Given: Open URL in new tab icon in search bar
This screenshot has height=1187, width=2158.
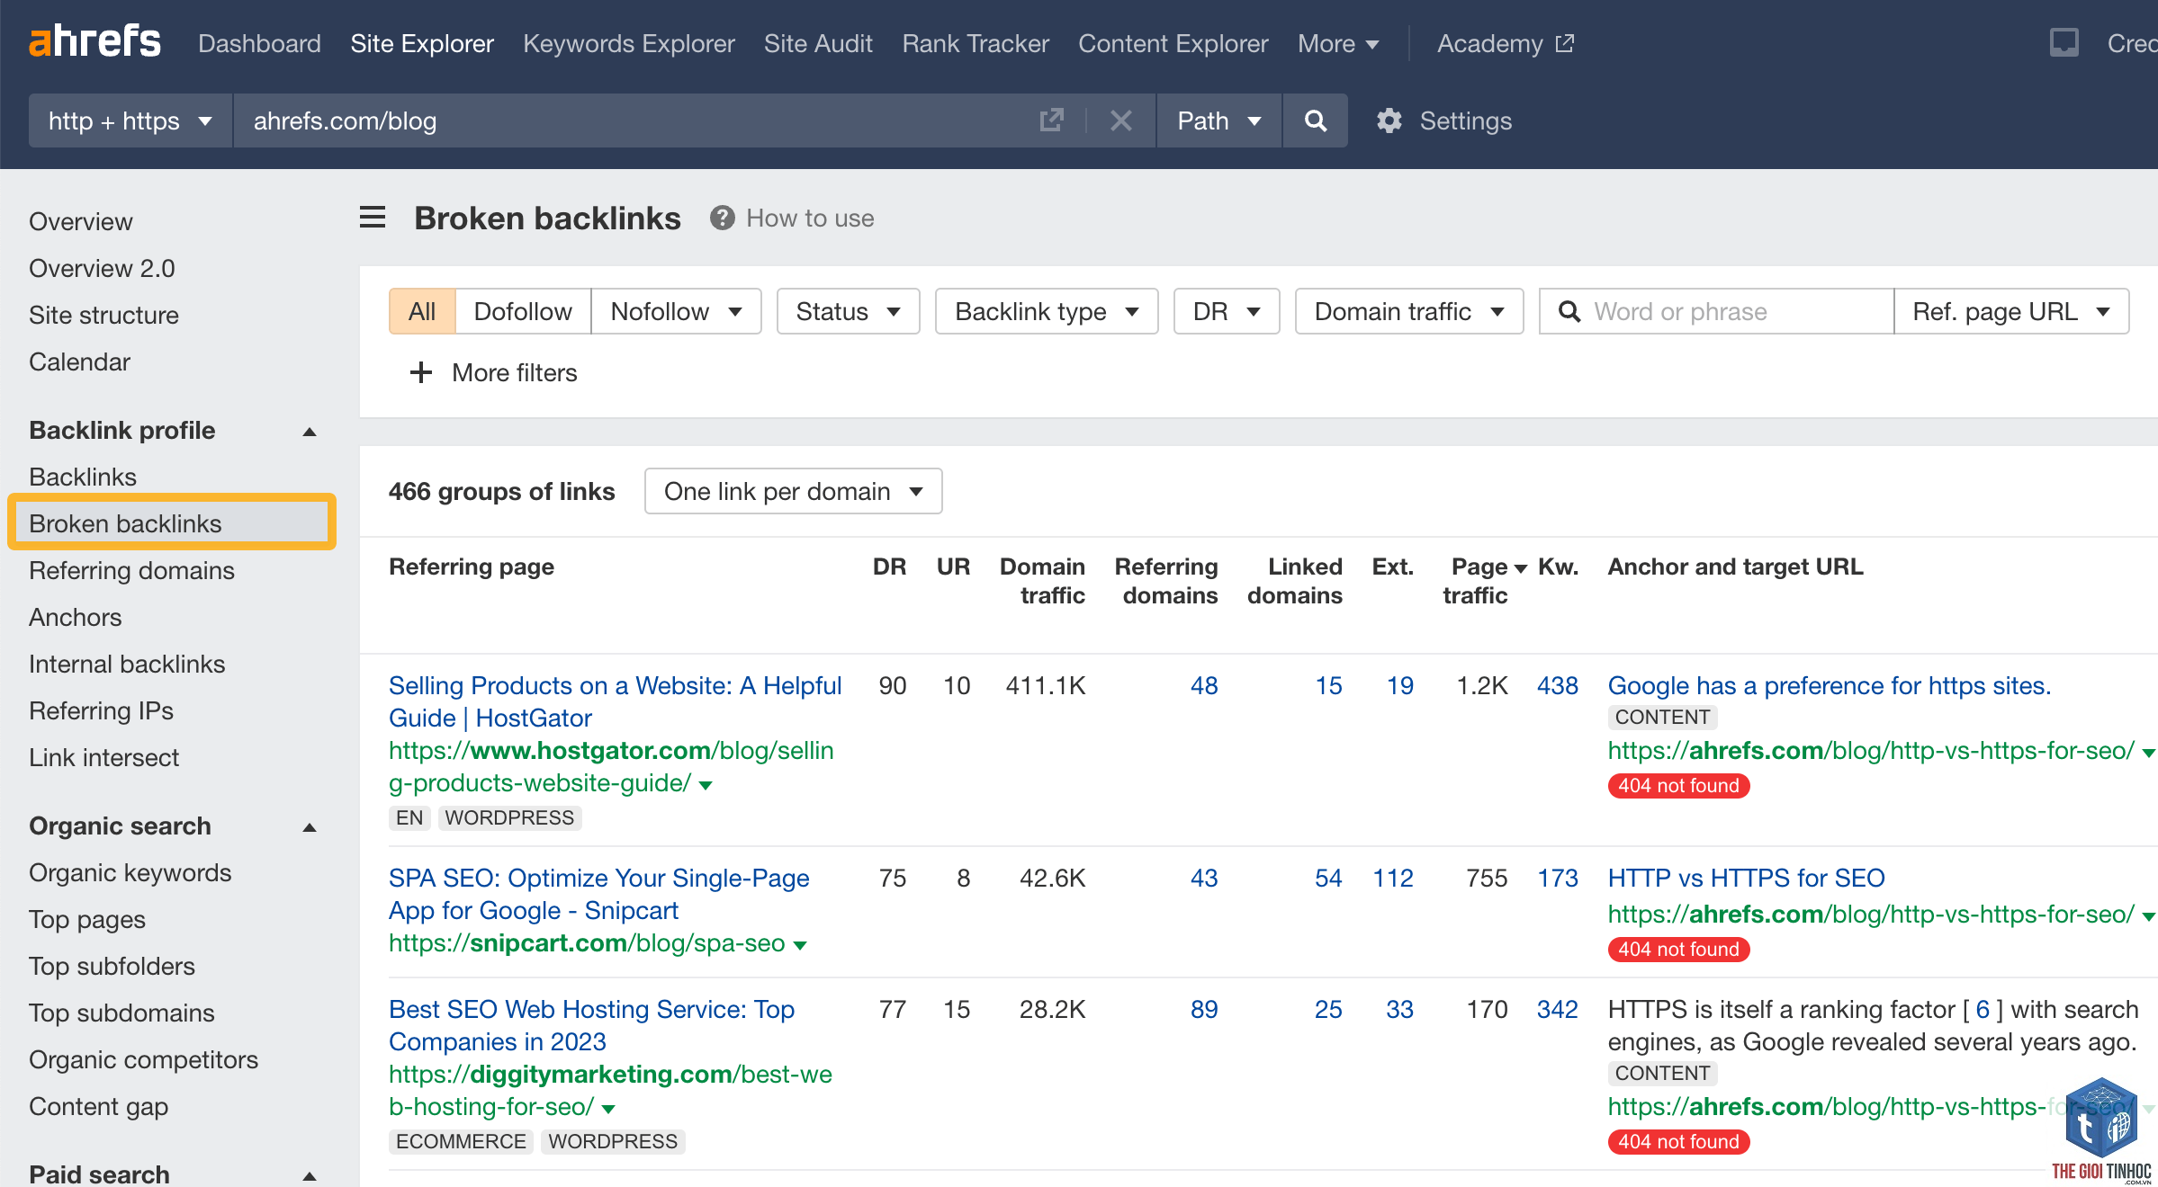Looking at the screenshot, I should (x=1051, y=120).
